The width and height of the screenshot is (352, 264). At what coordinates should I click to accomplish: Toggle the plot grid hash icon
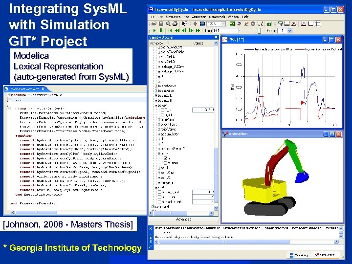pyautogui.click(x=318, y=23)
